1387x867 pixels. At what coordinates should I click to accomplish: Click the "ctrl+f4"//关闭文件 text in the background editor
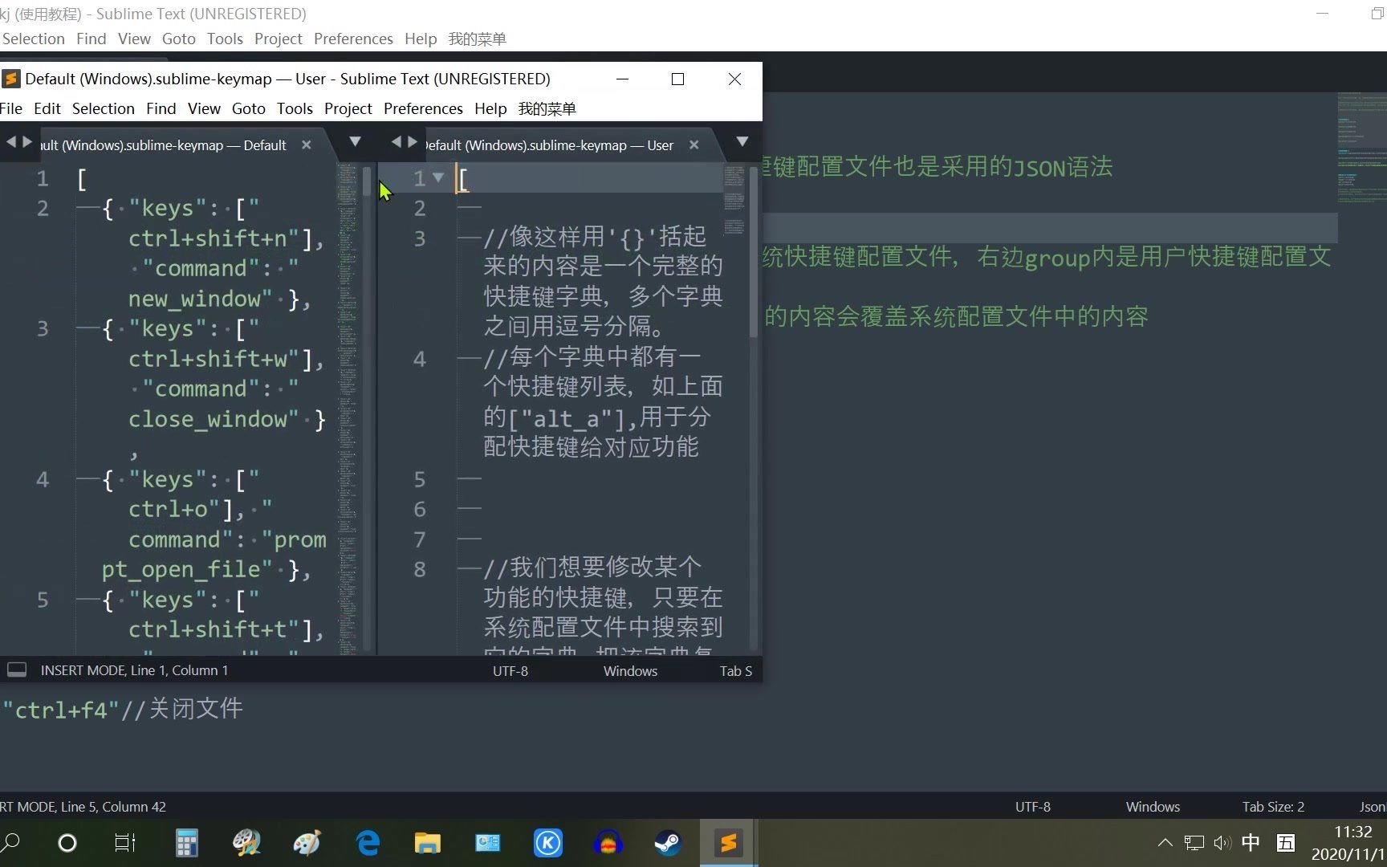tap(123, 710)
